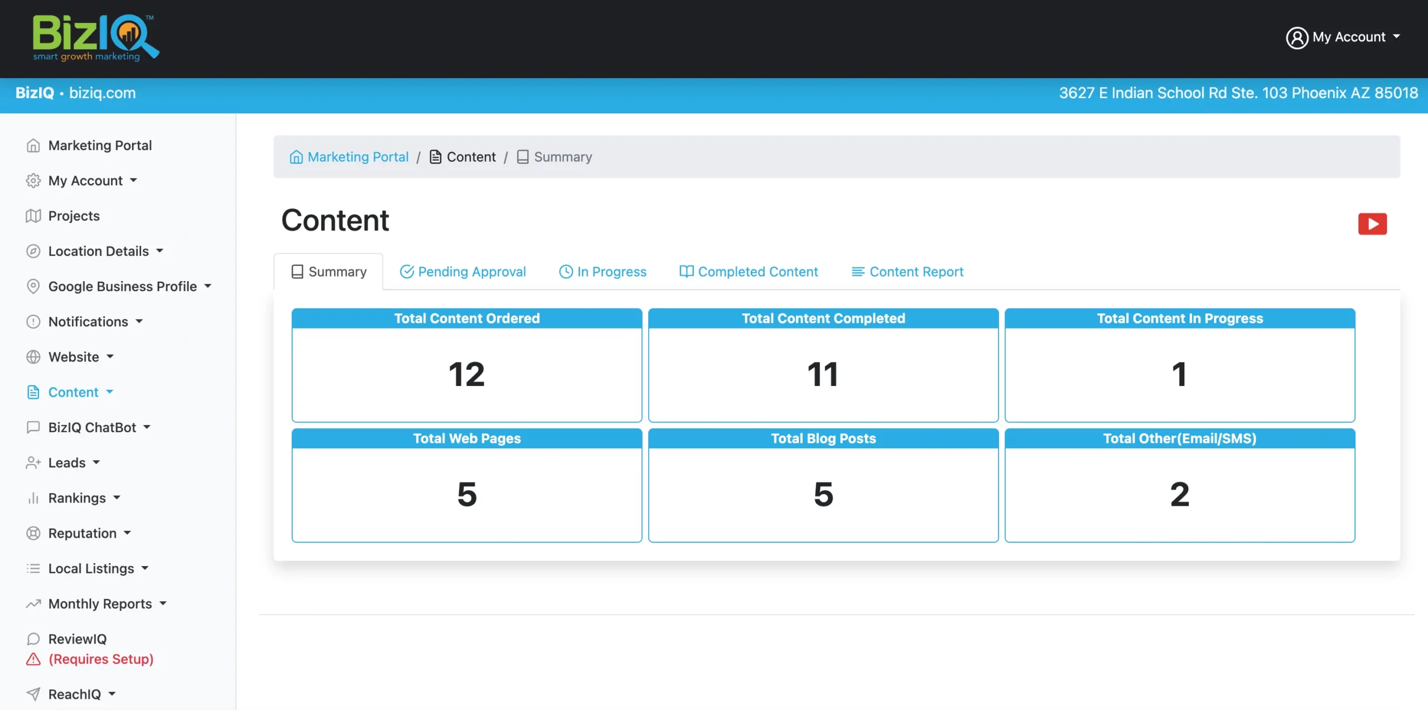
Task: Click the Marketing Portal home icon in sidebar
Action: click(33, 146)
